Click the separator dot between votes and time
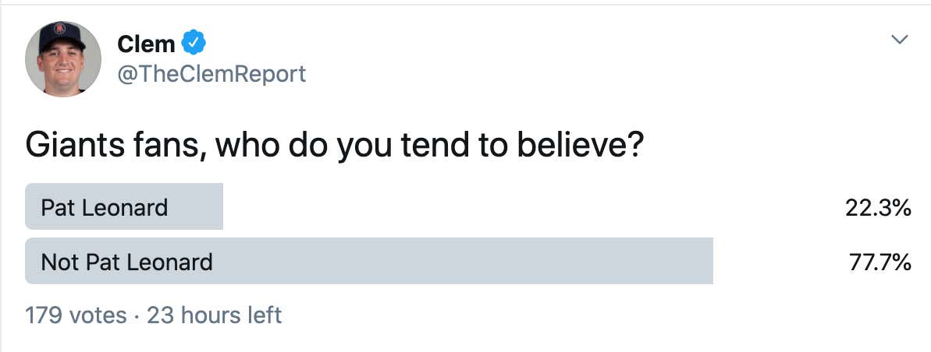The height and width of the screenshot is (352, 931). click(137, 316)
